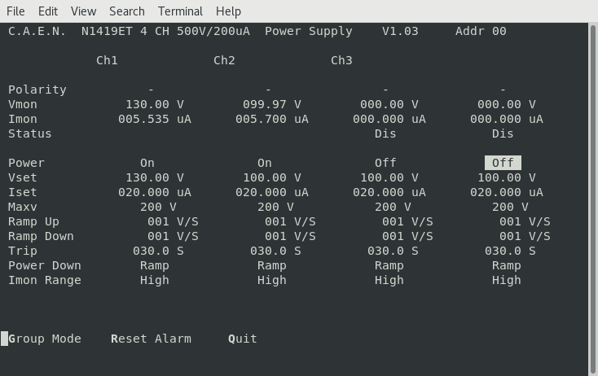Open the Edit menu

(48, 11)
